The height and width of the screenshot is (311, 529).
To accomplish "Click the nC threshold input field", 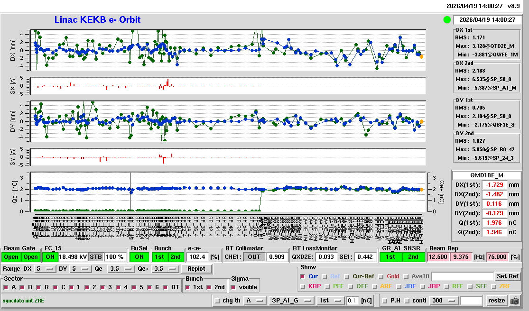I will point(353,301).
